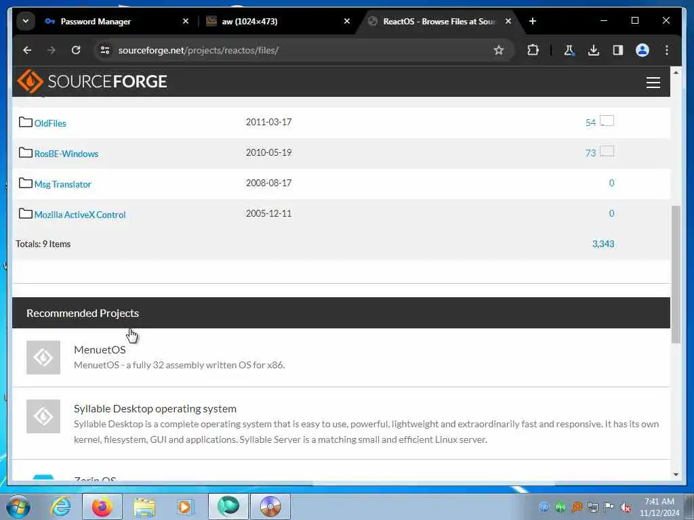Click the date 2011-03-17
The image size is (694, 520).
pos(268,122)
